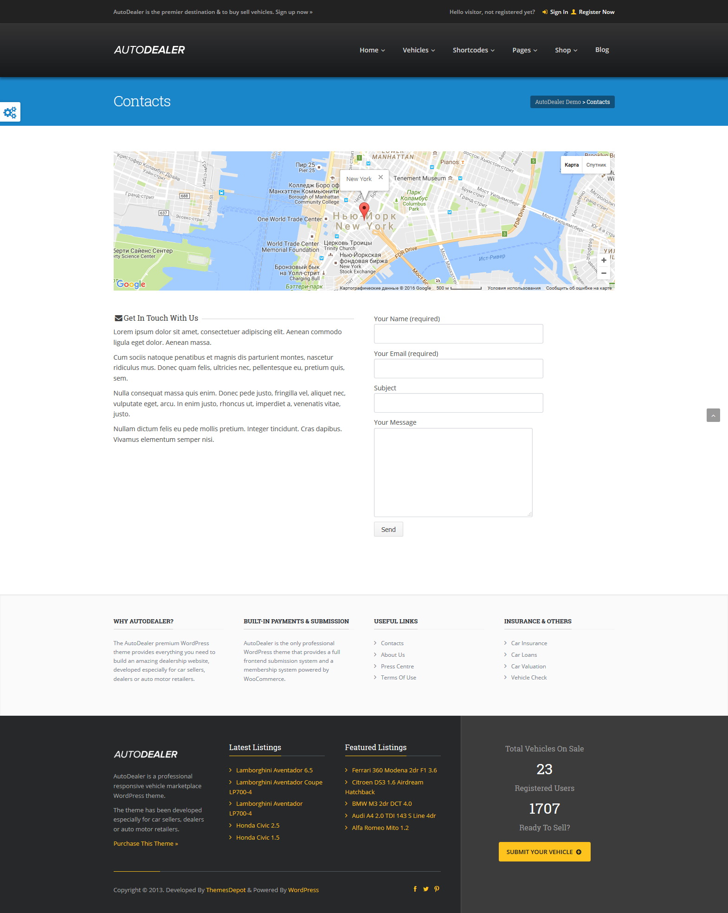Zoom out on the map
This screenshot has width=728, height=913.
coord(604,273)
